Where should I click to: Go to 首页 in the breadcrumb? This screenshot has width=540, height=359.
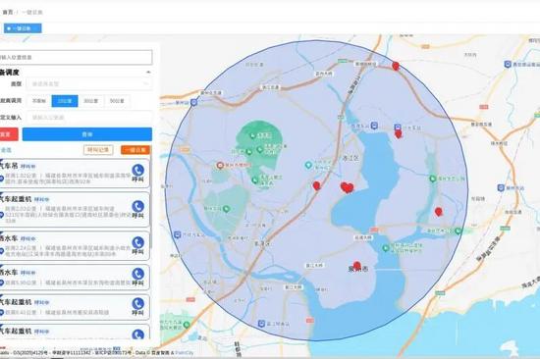pyautogui.click(x=8, y=12)
